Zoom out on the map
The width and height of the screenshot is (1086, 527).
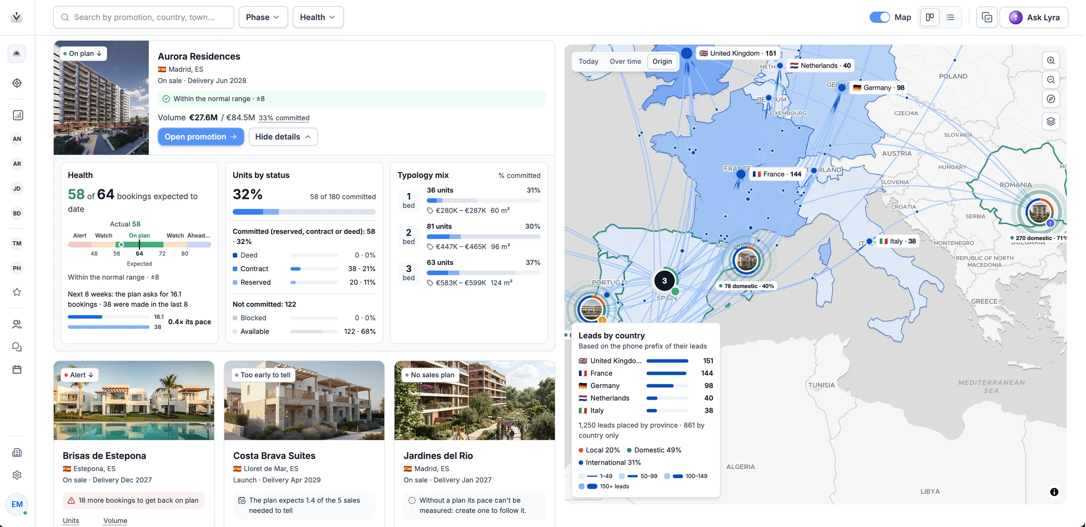coord(1051,80)
